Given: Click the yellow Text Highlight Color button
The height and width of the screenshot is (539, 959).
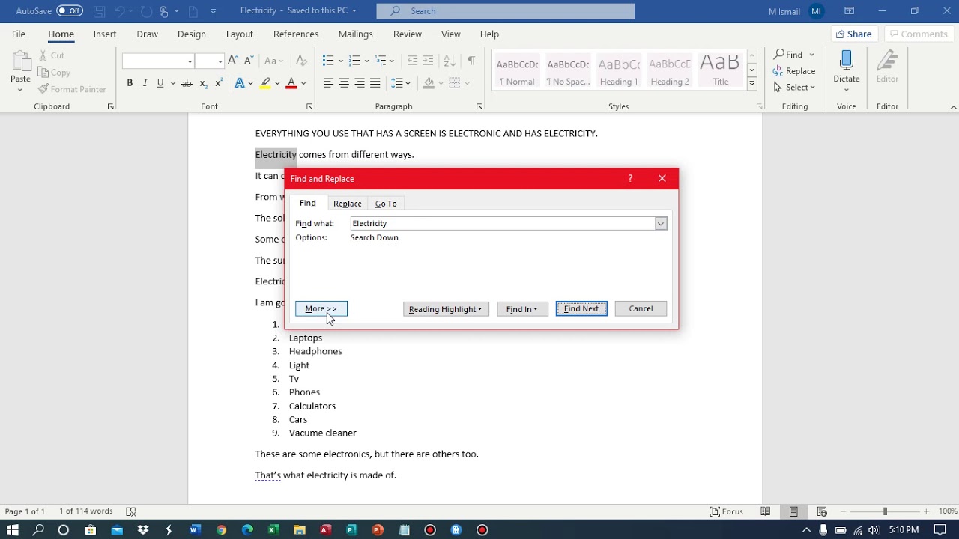Looking at the screenshot, I should 265,83.
